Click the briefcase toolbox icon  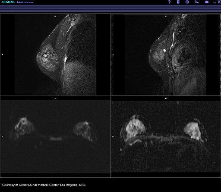click(207, 2)
